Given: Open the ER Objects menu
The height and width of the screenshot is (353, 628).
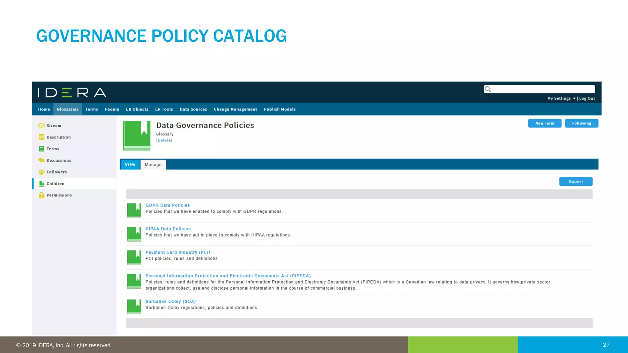Looking at the screenshot, I should [x=137, y=109].
